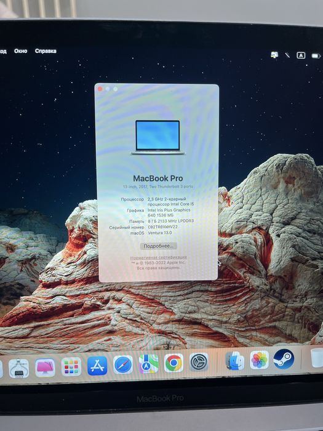Viewport: 323px width, 431px height.
Task: Minimize the About This Mac window
Action: (x=108, y=89)
